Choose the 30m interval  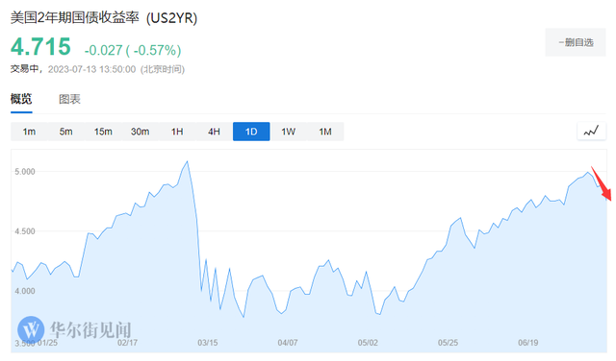pyautogui.click(x=140, y=132)
